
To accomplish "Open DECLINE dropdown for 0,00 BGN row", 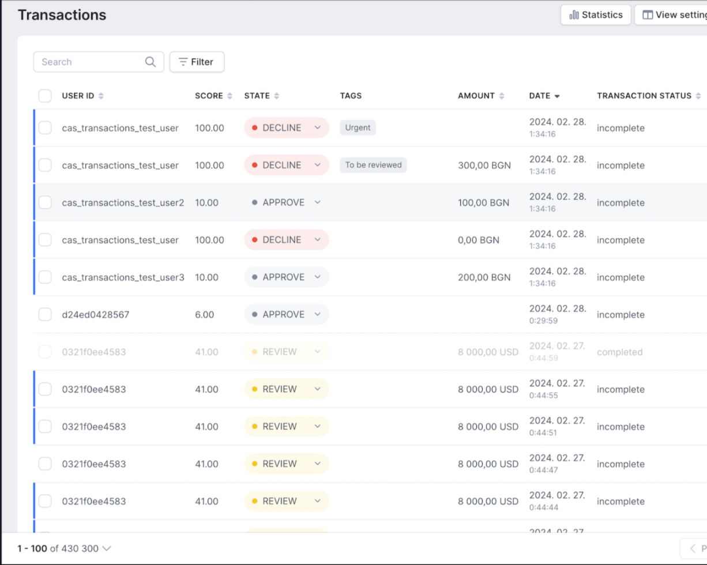I will 287,240.
